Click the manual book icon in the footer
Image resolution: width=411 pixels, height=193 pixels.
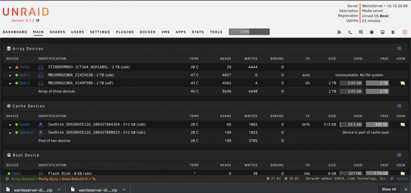pyautogui.click(x=392, y=179)
